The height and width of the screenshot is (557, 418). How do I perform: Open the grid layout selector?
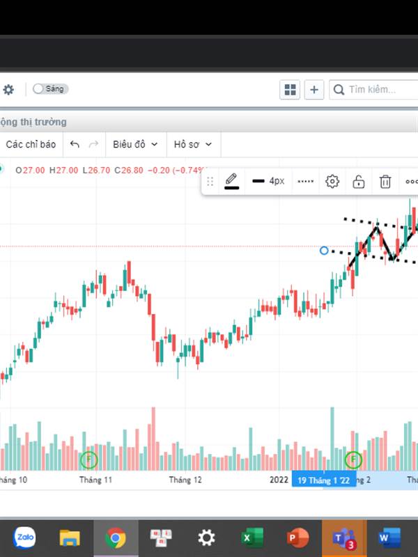290,90
